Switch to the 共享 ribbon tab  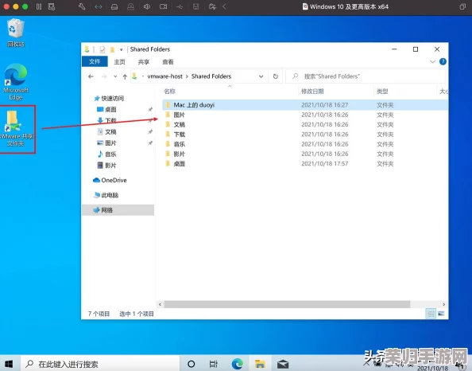pos(144,62)
